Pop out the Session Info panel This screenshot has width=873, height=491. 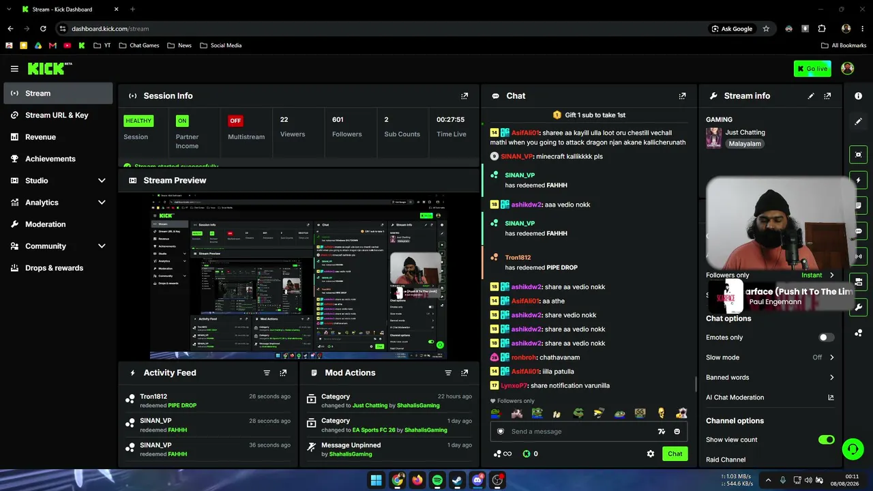click(464, 96)
